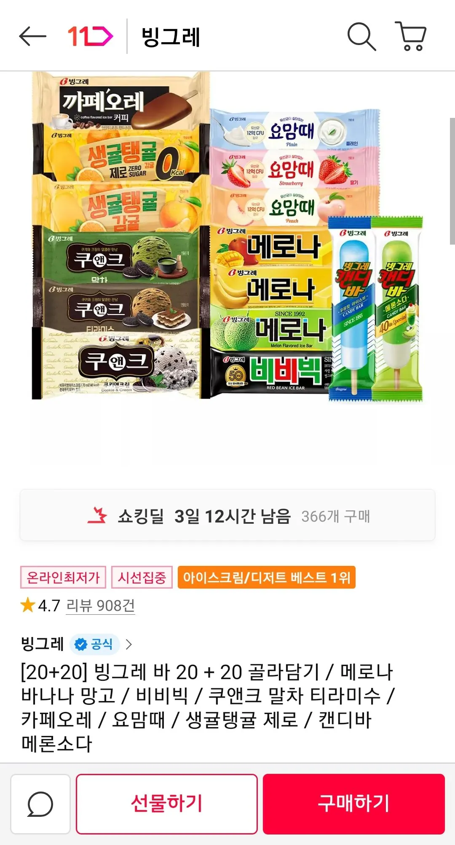Open the search magnifier icon

361,37
